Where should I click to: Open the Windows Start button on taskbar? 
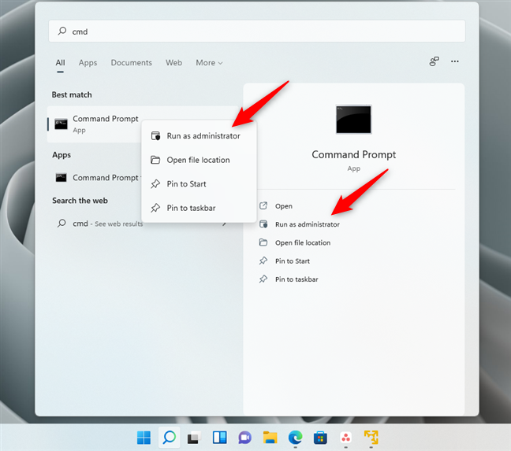[x=144, y=438]
